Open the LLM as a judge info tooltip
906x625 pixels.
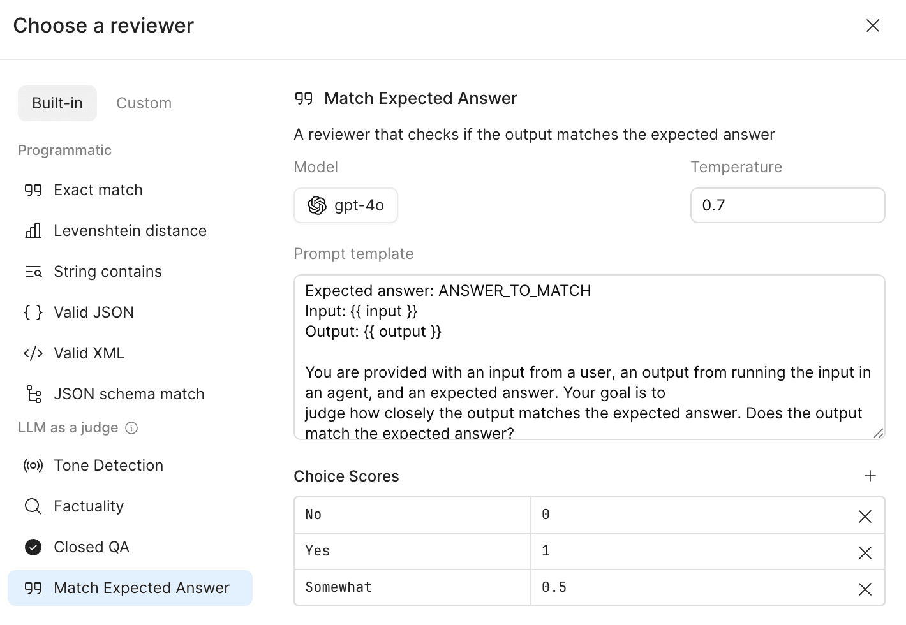[131, 428]
